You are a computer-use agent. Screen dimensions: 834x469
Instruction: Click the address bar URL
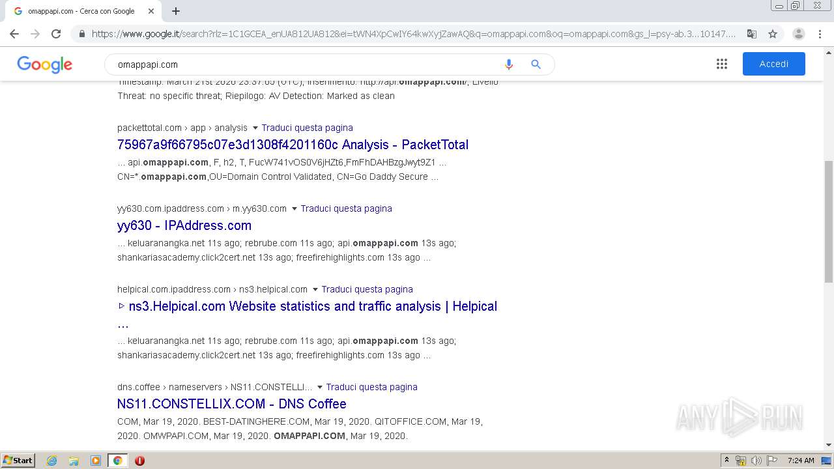[414, 34]
